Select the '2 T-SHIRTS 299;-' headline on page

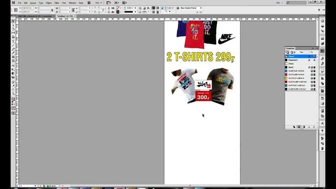pyautogui.click(x=201, y=57)
